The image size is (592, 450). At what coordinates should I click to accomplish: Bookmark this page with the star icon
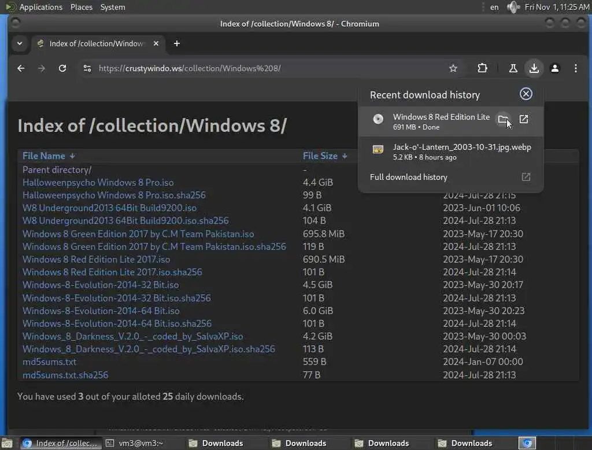tap(453, 68)
